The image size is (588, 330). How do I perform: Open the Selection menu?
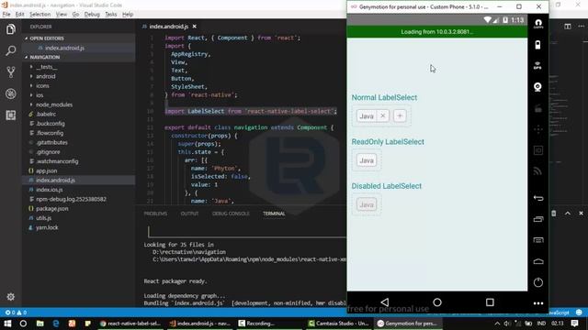pyautogui.click(x=40, y=15)
